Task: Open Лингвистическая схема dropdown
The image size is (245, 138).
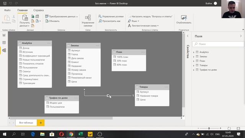Action: (x=143, y=26)
